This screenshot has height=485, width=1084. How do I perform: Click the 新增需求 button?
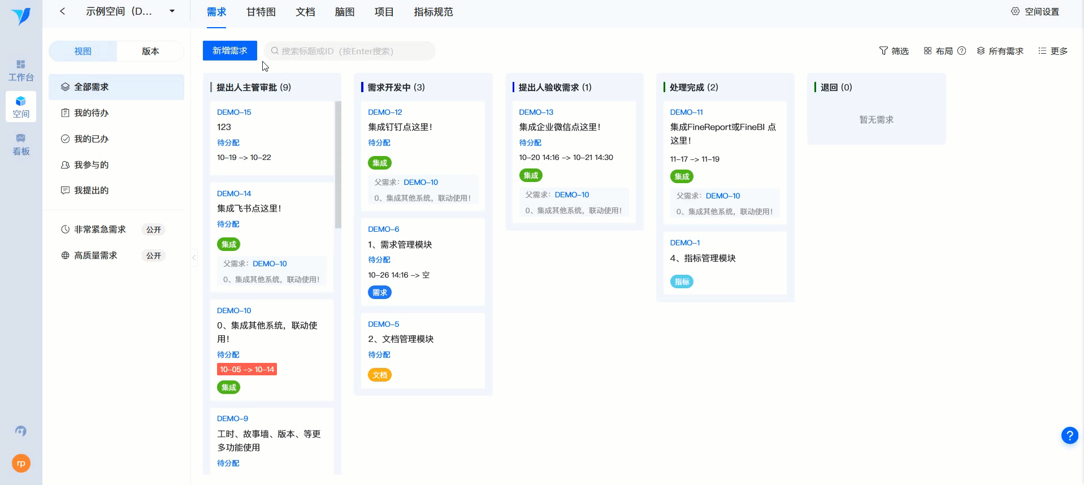coord(230,50)
